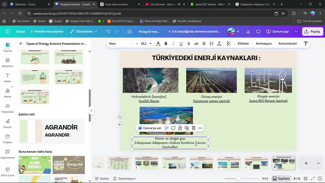Click the Paylaş share button
Image resolution: width=325 pixels, height=183 pixels.
[x=313, y=32]
